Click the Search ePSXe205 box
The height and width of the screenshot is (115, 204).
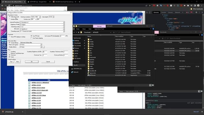click(135, 32)
